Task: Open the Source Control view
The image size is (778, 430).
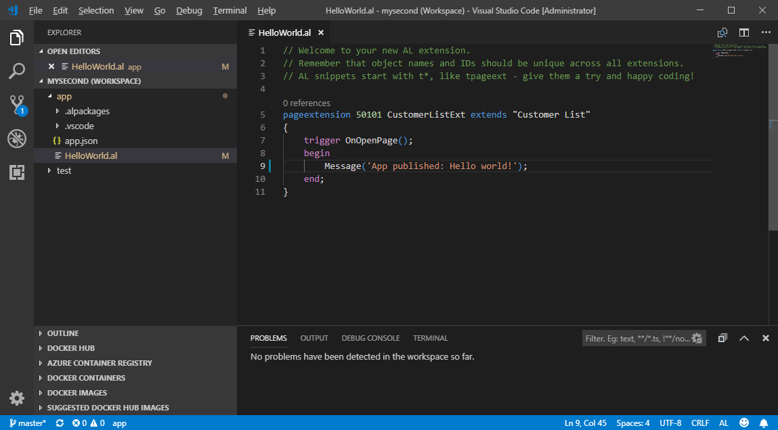Action: pyautogui.click(x=17, y=105)
